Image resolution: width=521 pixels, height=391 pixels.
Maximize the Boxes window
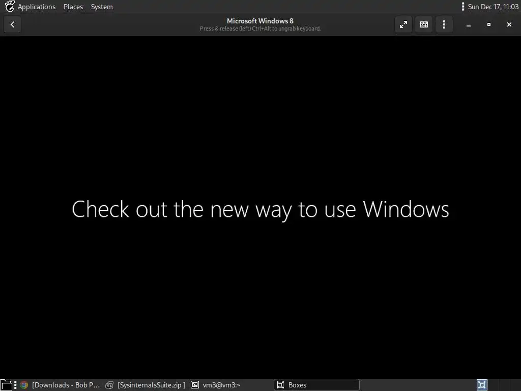coord(489,24)
